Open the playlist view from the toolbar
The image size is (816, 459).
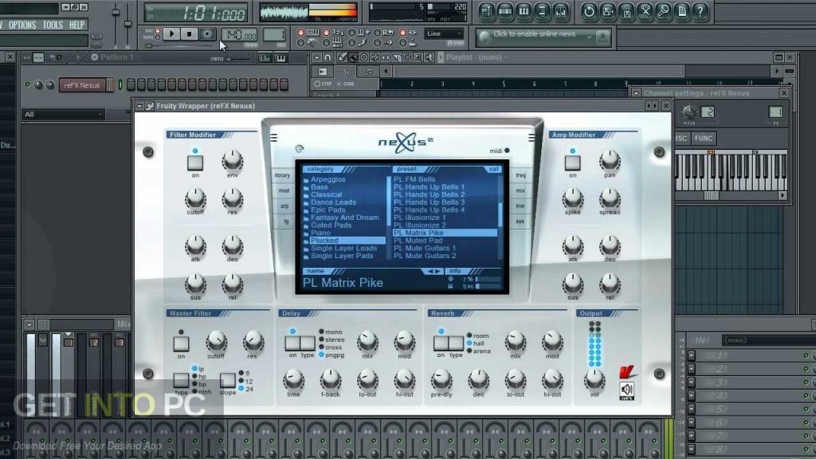point(486,11)
